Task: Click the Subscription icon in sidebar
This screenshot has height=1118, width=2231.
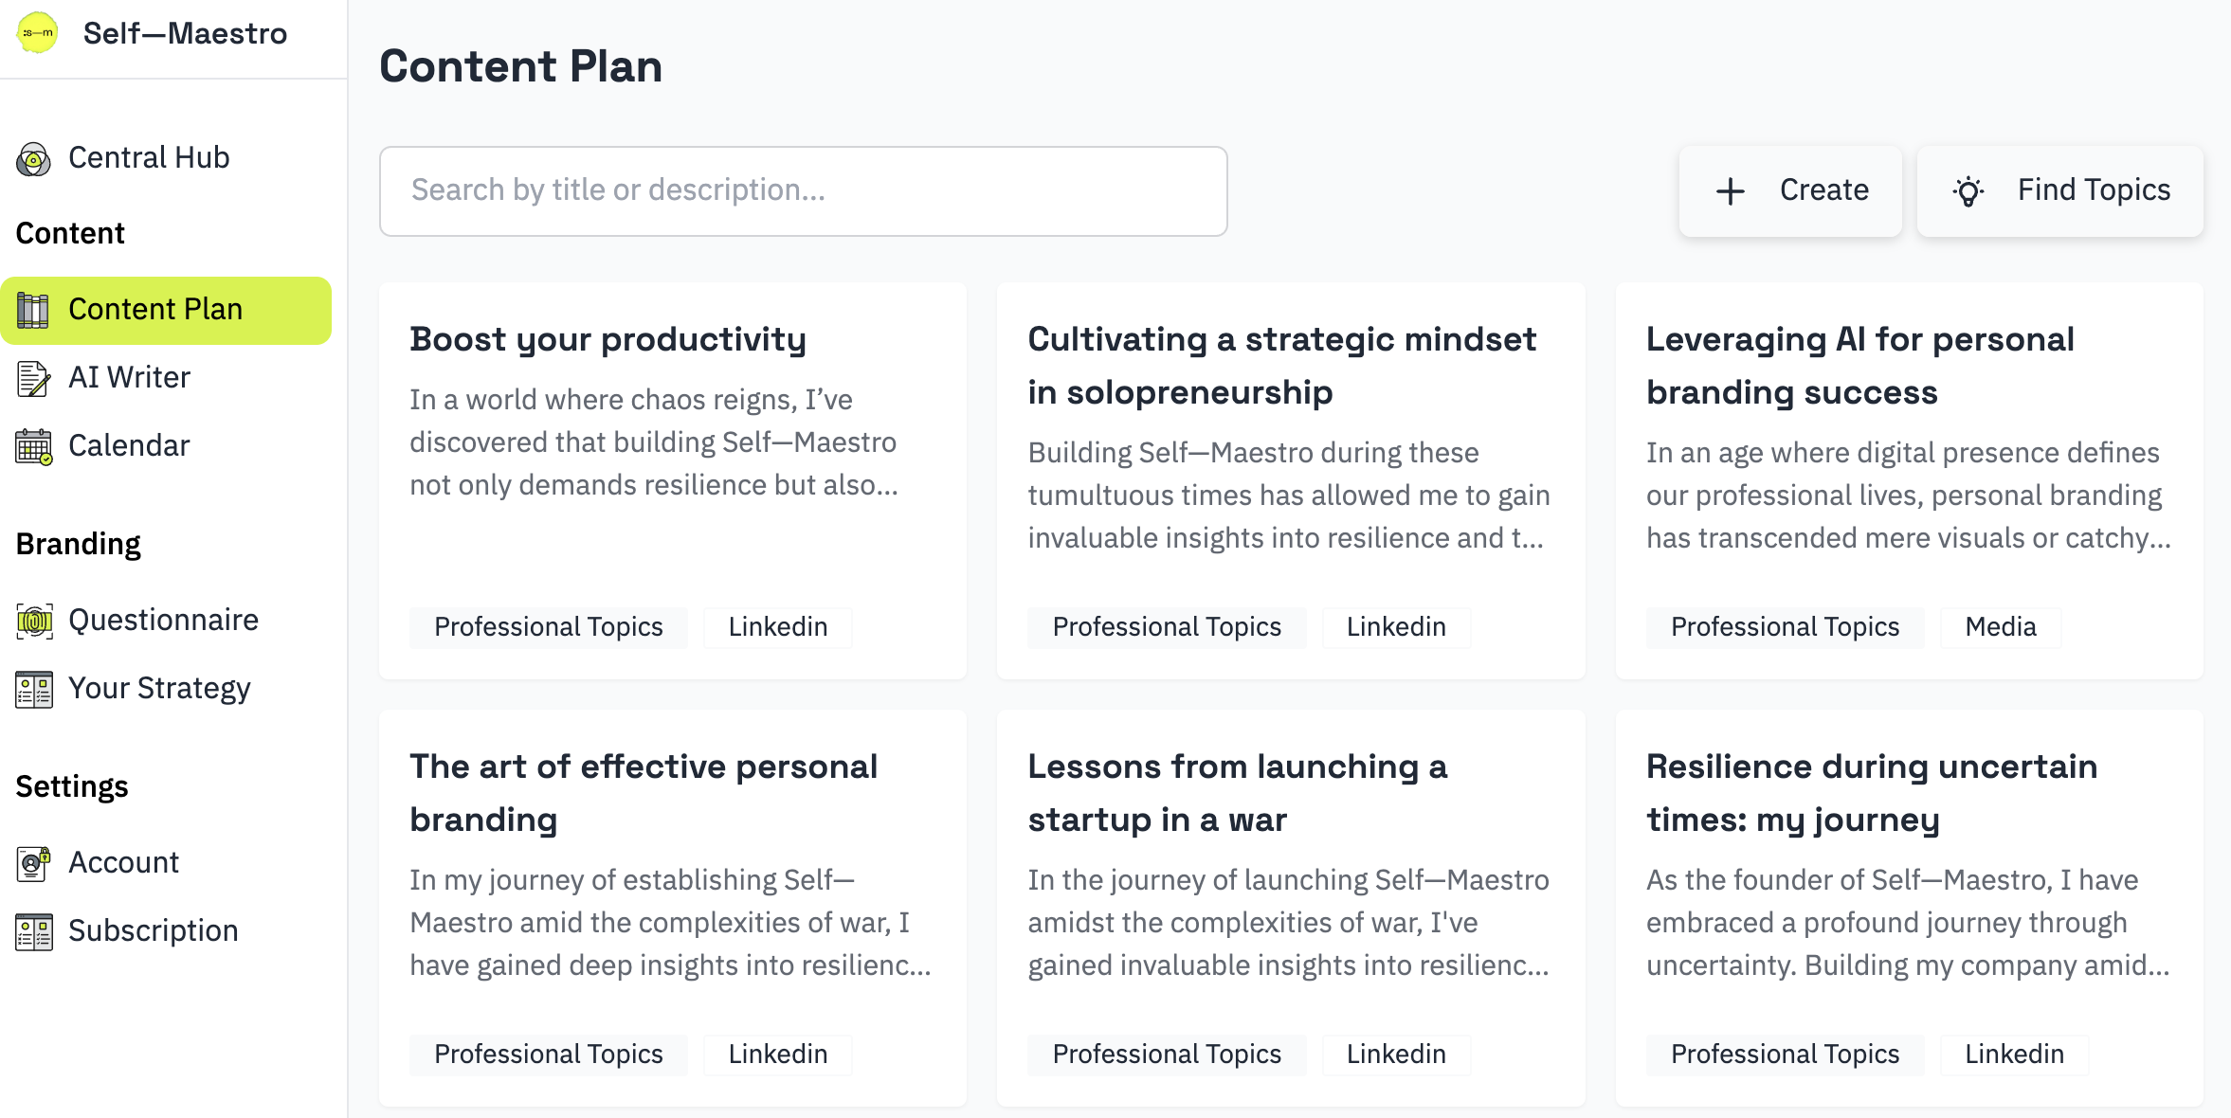Action: [x=34, y=931]
